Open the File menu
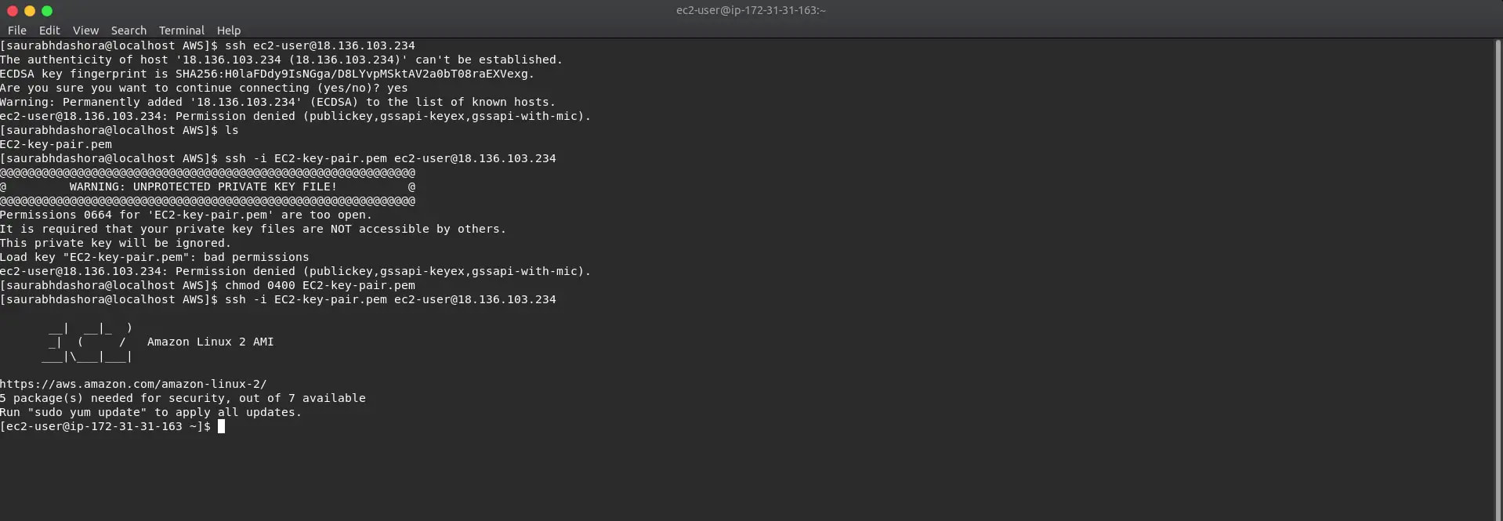This screenshot has width=1503, height=521. [x=17, y=31]
